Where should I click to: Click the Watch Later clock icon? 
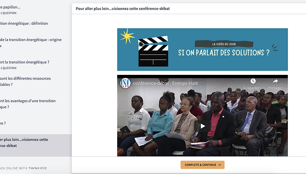(253, 81)
